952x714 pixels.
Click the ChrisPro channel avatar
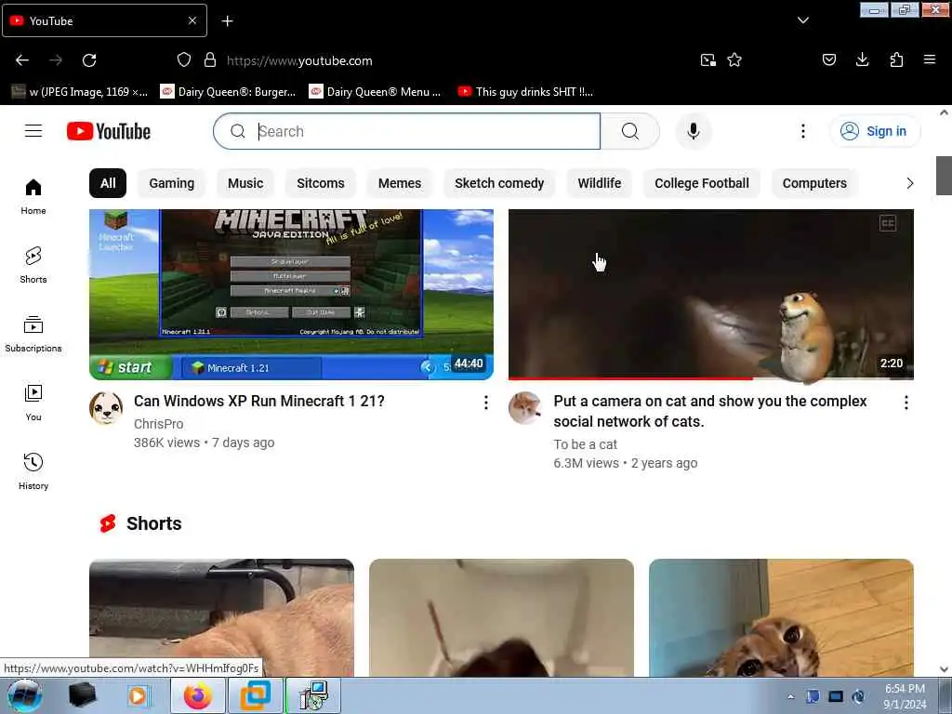coord(106,409)
